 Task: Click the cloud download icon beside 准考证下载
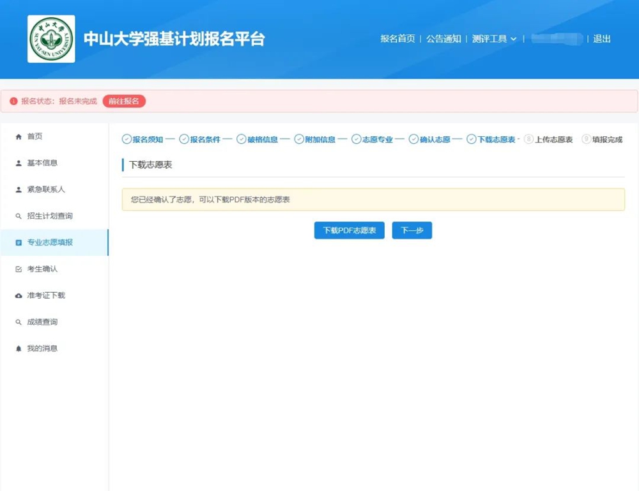19,296
